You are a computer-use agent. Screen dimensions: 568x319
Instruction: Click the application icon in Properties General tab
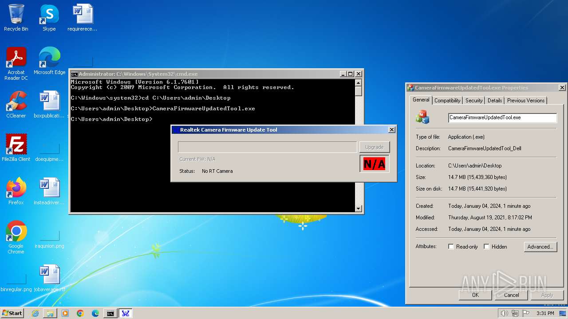[422, 117]
